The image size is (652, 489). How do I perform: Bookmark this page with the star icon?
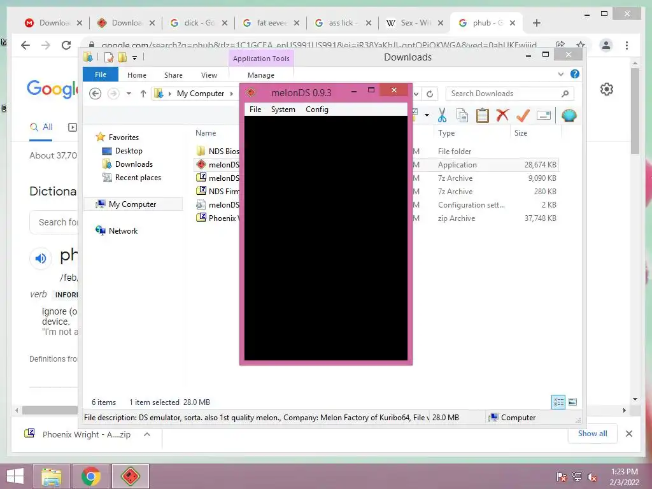point(581,45)
